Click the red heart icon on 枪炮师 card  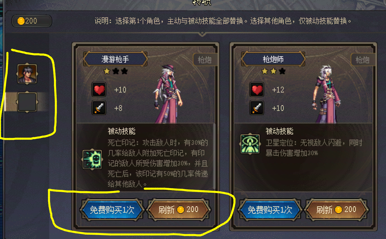click(257, 90)
